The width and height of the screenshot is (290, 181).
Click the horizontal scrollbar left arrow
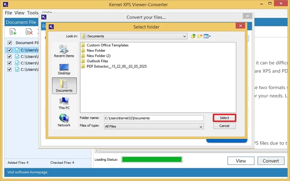[x=97, y=151]
